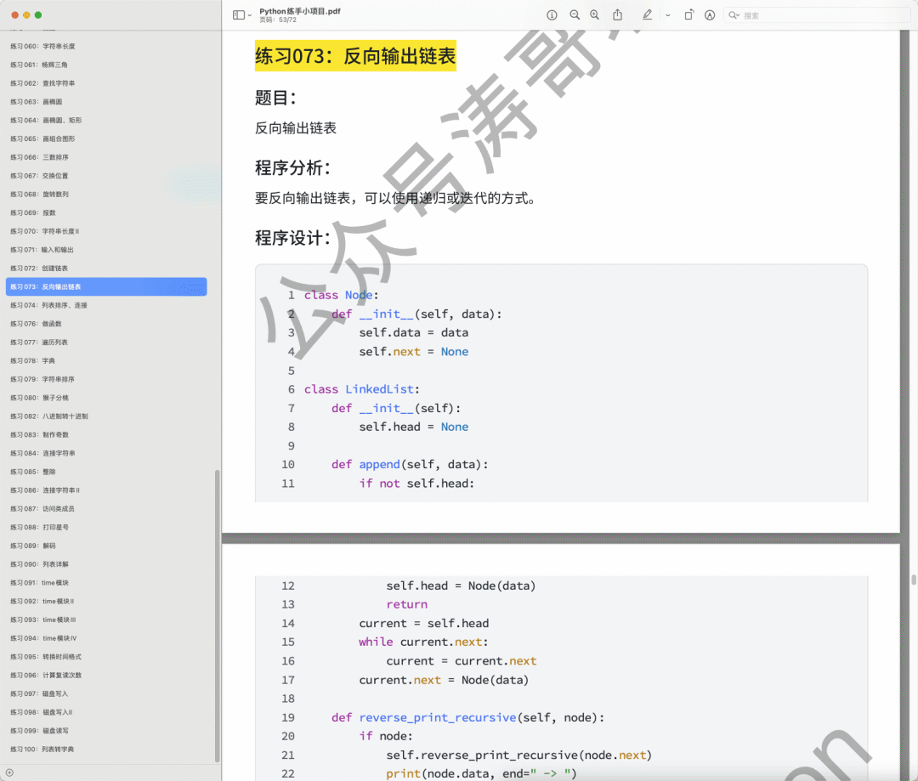Select 练习090: 列表详解

pyautogui.click(x=39, y=564)
